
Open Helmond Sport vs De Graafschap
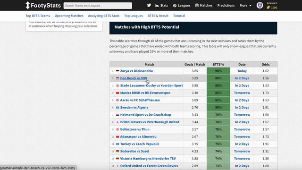click(146, 115)
